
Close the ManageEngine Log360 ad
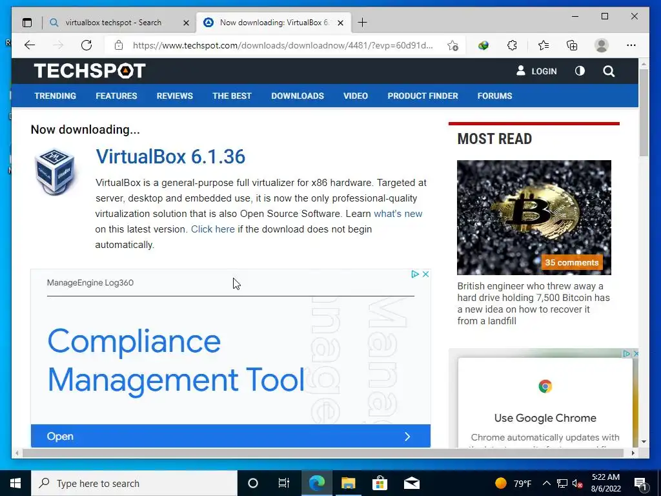coord(426,274)
